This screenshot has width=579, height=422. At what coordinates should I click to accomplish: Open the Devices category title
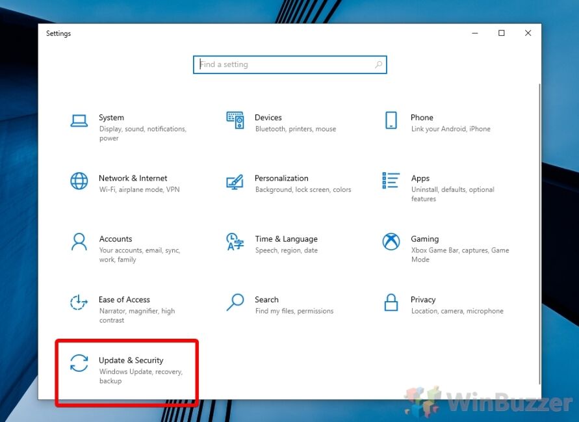[x=268, y=118]
